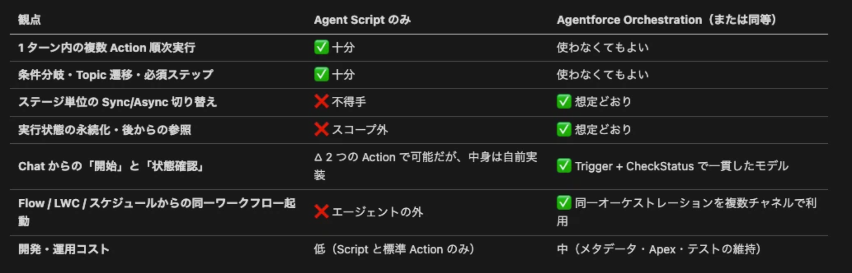Click the green checkmark in the Sync/Async row

564,101
